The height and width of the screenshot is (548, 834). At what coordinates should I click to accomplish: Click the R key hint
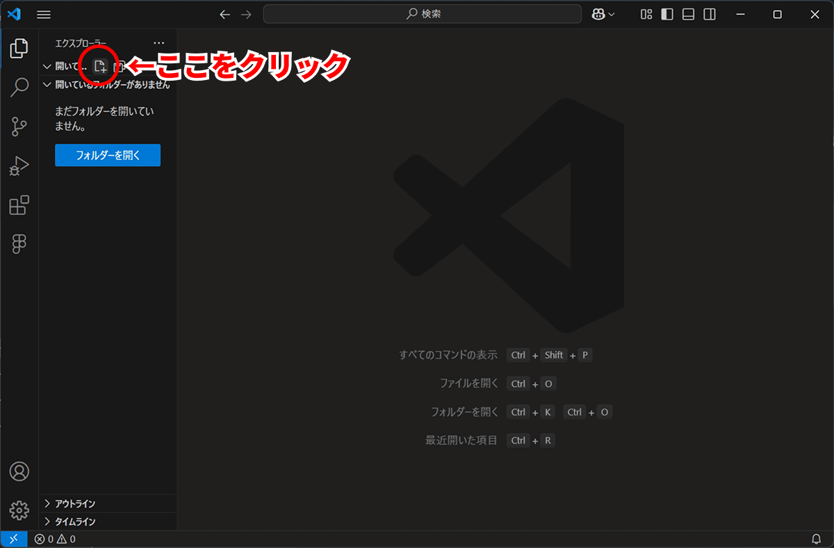point(548,441)
